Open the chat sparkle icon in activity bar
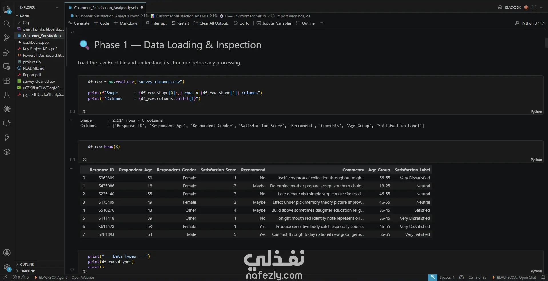Image resolution: width=548 pixels, height=281 pixels. point(7,123)
